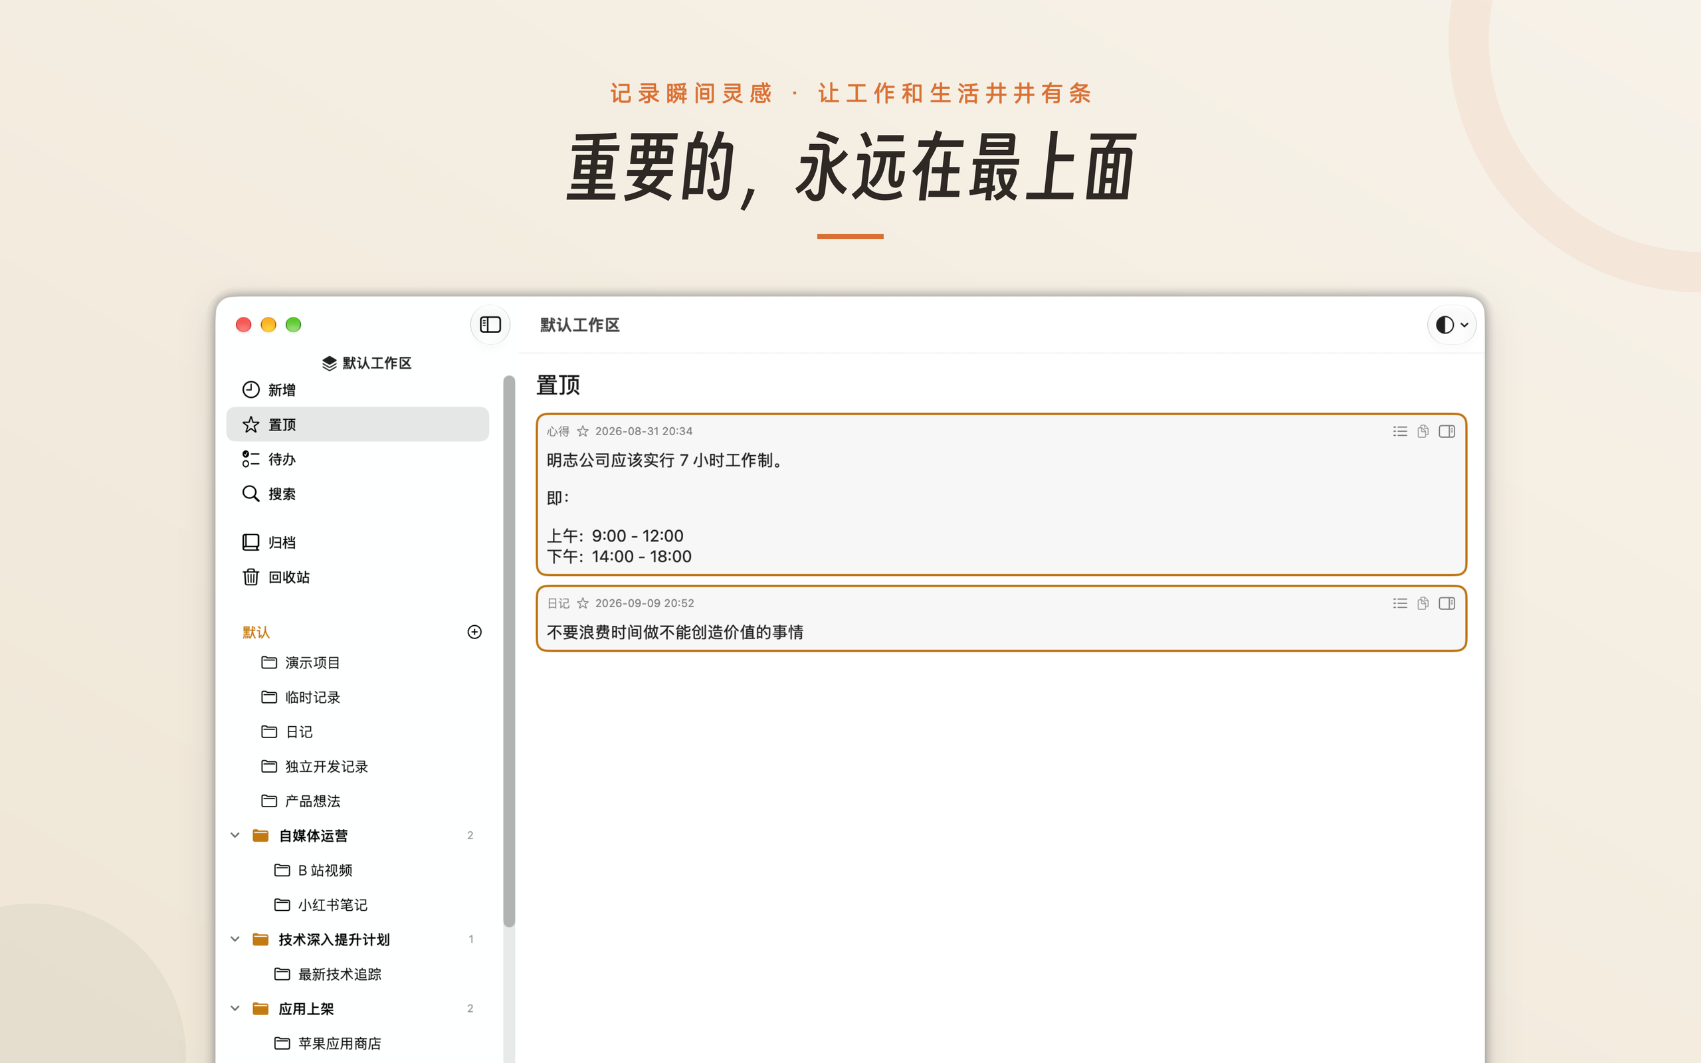Open the 小红书笔记 folder
Image resolution: width=1701 pixels, height=1063 pixels.
[357, 904]
